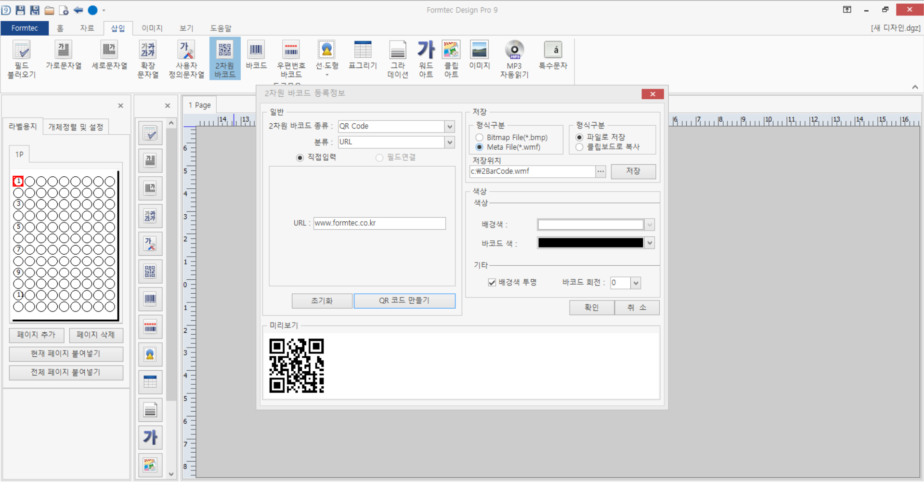The width and height of the screenshot is (924, 482).
Task: Insert a 세로문자열 vertical text object
Action: coord(109,55)
